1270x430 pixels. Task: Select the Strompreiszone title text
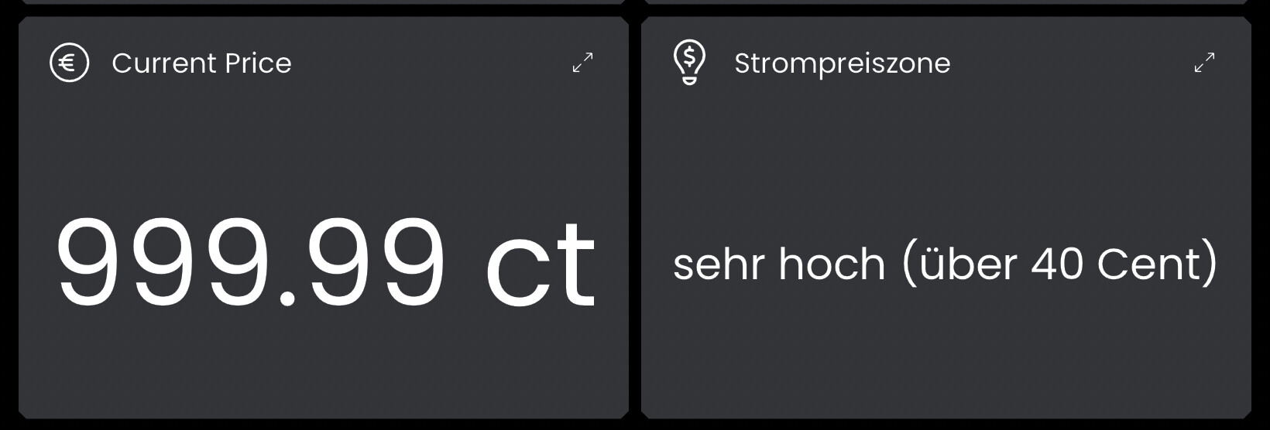842,64
